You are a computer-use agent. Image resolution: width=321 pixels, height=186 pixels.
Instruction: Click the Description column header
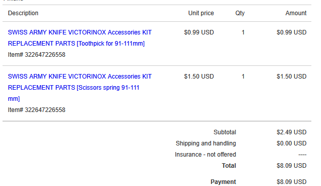click(23, 13)
